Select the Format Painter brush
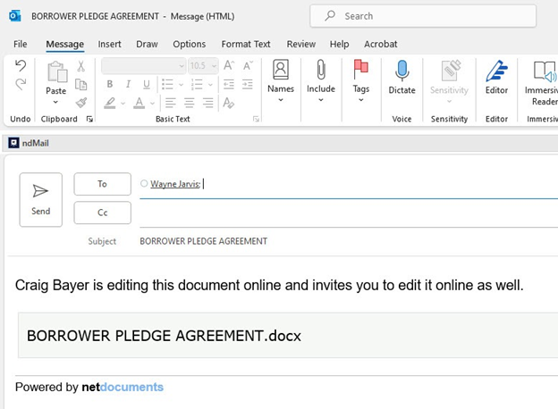558x409 pixels. click(81, 103)
